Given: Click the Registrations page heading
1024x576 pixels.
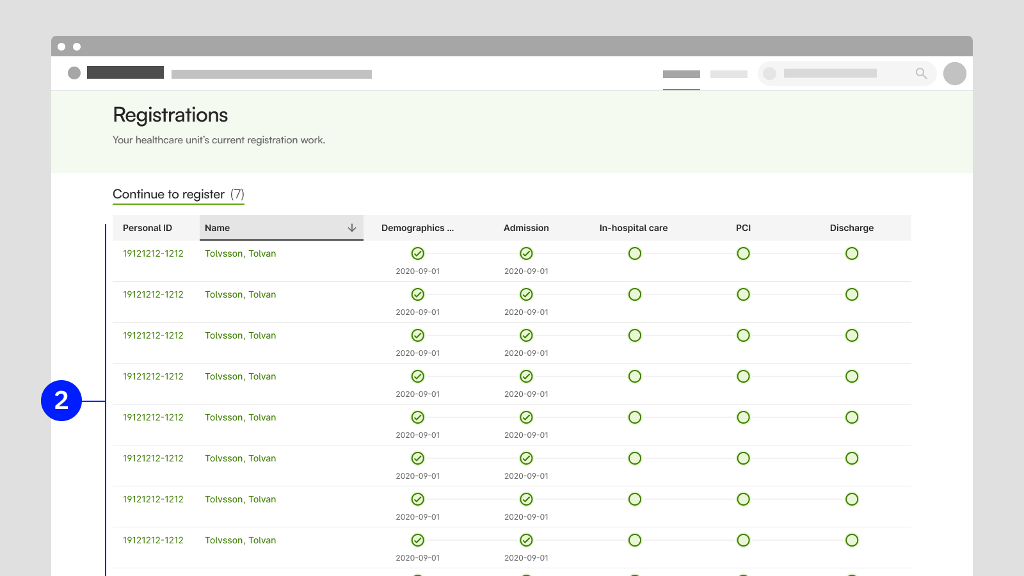Looking at the screenshot, I should point(170,115).
